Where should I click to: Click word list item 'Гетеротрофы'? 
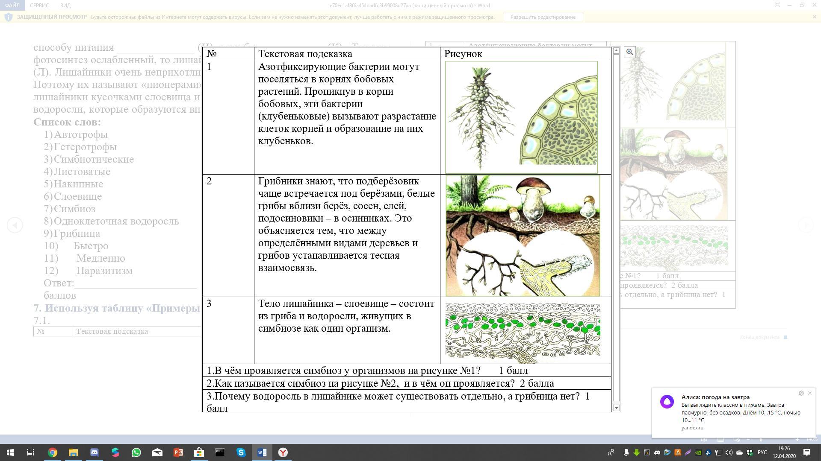86,147
